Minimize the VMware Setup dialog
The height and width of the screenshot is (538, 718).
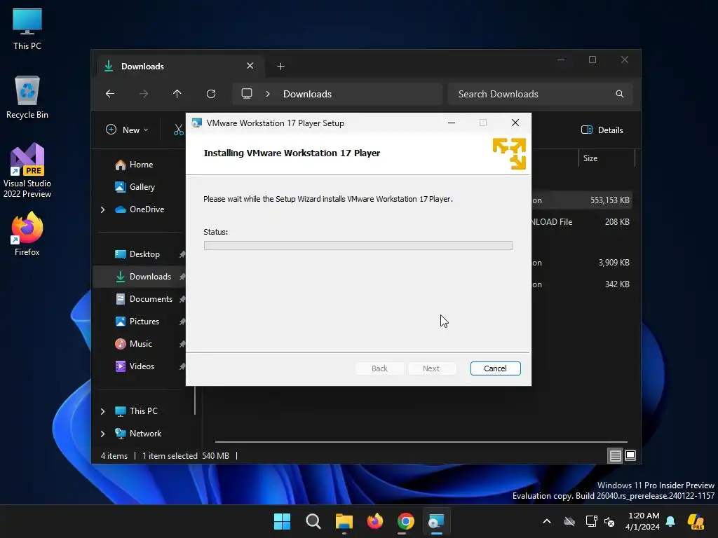click(x=451, y=123)
